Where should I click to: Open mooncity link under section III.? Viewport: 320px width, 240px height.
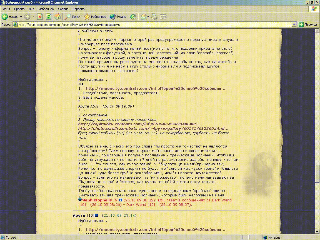(x=156, y=89)
